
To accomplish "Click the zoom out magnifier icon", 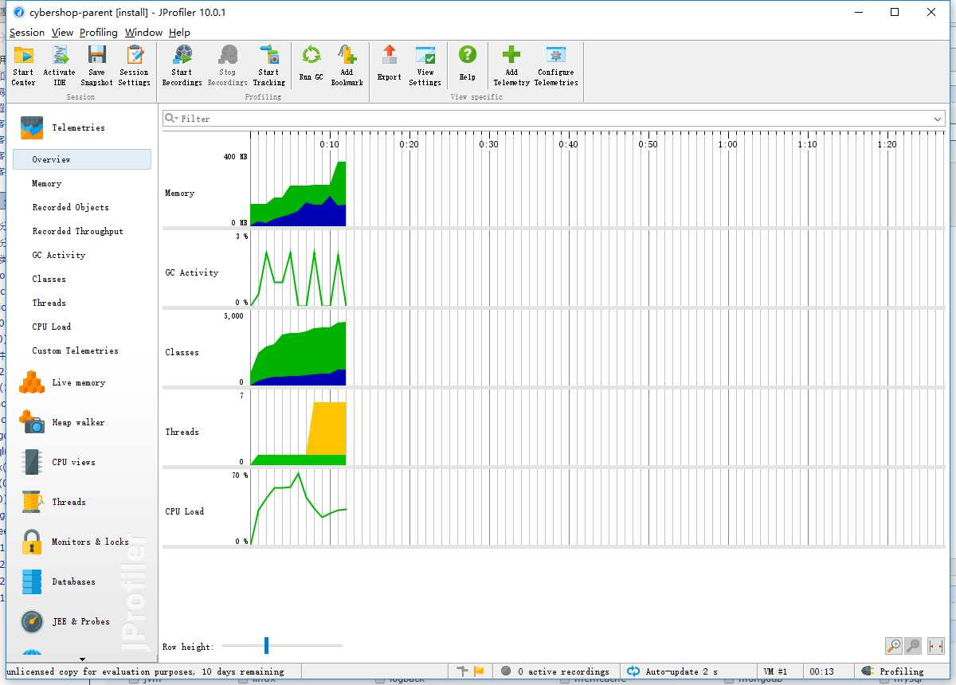I will click(914, 646).
